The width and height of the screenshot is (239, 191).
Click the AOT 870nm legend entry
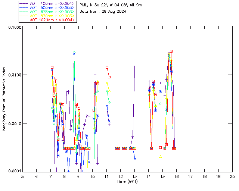(47, 16)
